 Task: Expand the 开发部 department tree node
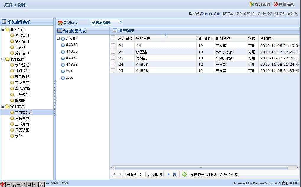coord(58,38)
